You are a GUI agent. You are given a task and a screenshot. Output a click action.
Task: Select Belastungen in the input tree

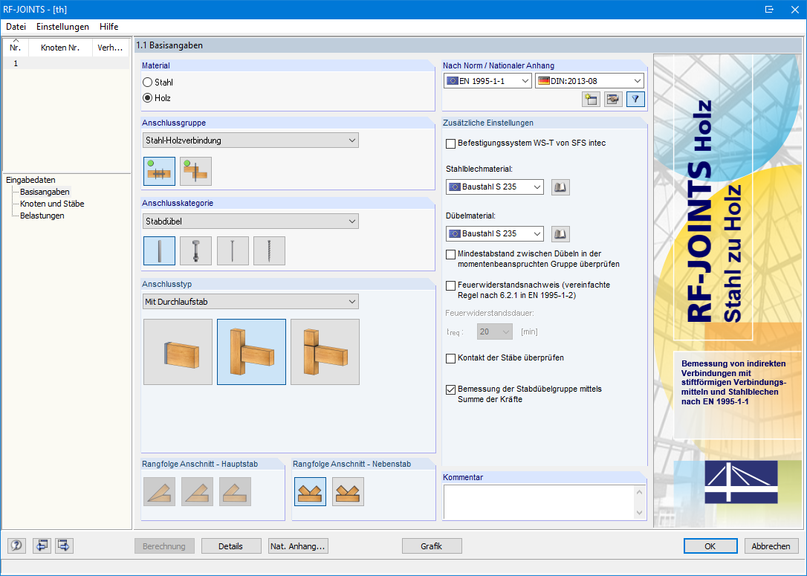pyautogui.click(x=43, y=215)
